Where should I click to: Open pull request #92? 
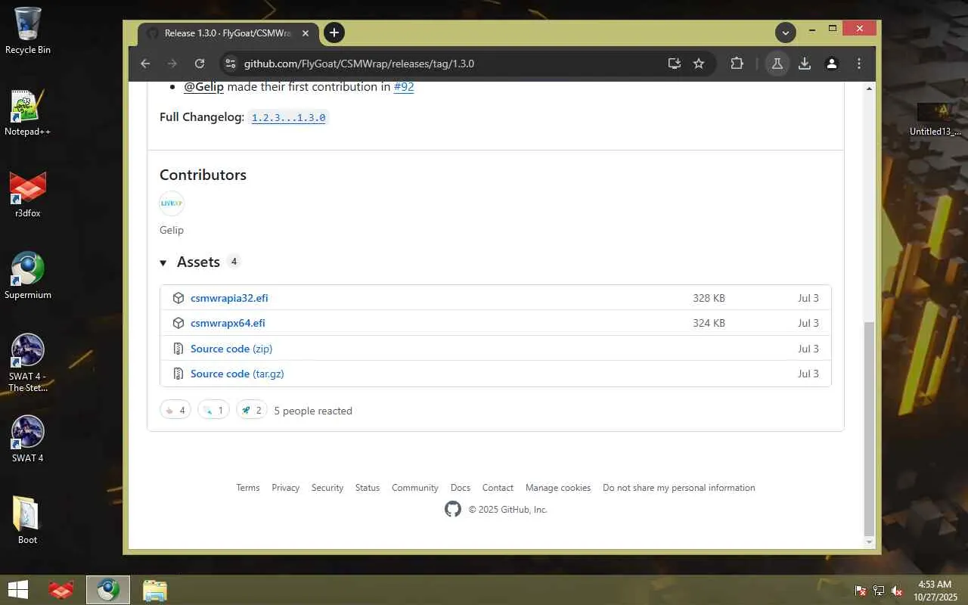[404, 86]
